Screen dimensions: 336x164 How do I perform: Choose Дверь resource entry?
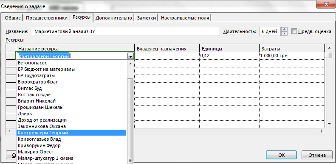(71, 114)
